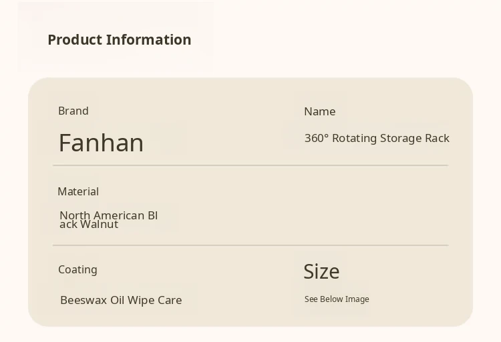Image resolution: width=501 pixels, height=342 pixels.
Task: Click the Material field label
Action: 78,191
